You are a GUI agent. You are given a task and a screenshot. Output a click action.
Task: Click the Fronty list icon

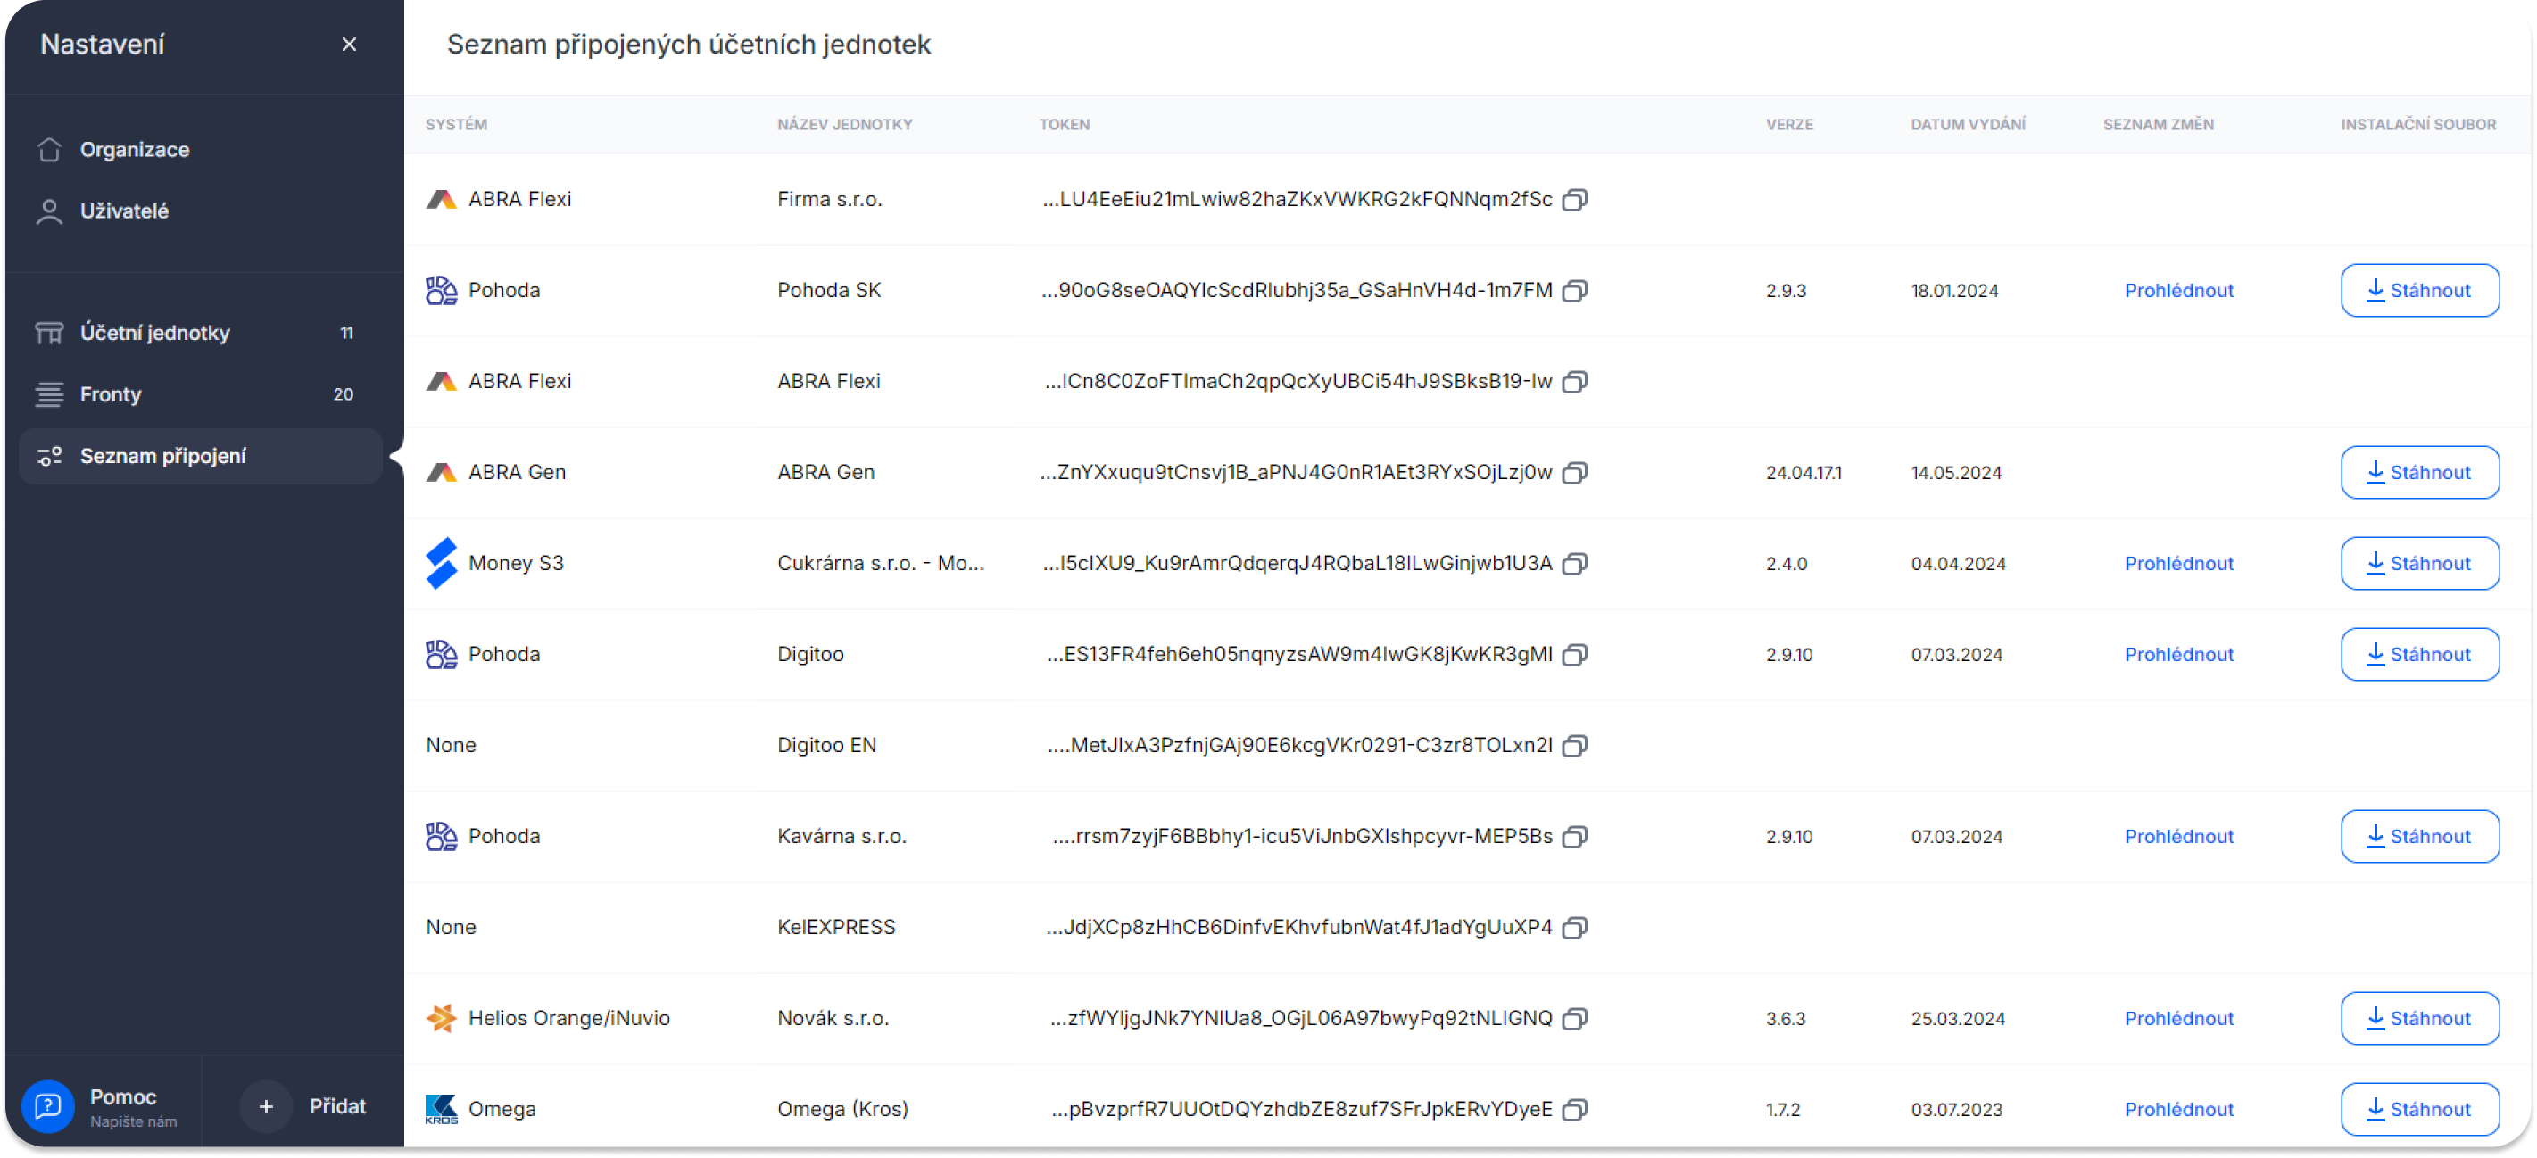point(49,393)
